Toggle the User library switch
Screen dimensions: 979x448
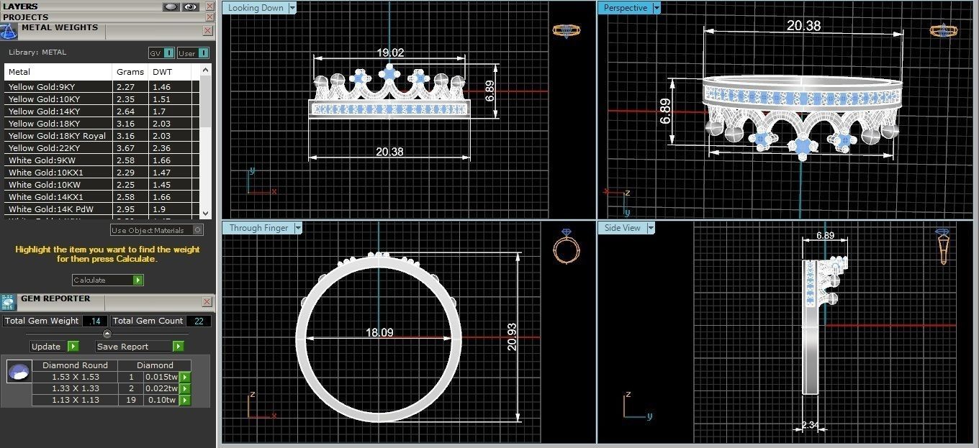(193, 52)
